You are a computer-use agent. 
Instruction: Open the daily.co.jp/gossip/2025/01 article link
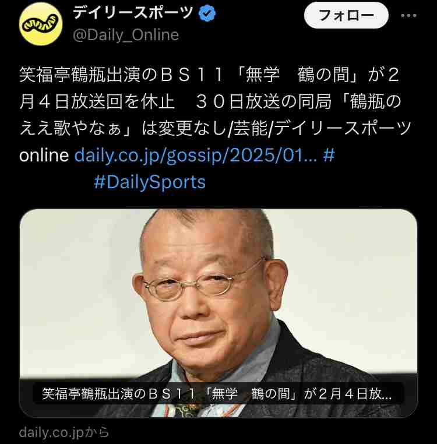click(x=195, y=155)
